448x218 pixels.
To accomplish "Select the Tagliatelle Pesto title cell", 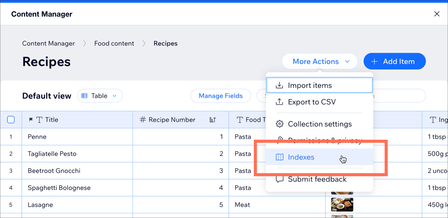I will pyautogui.click(x=52, y=154).
